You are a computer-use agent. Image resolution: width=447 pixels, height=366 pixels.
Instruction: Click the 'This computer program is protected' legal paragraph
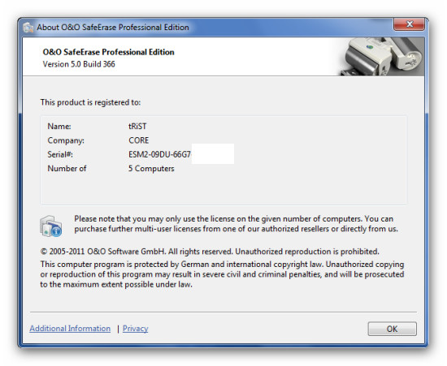222,274
